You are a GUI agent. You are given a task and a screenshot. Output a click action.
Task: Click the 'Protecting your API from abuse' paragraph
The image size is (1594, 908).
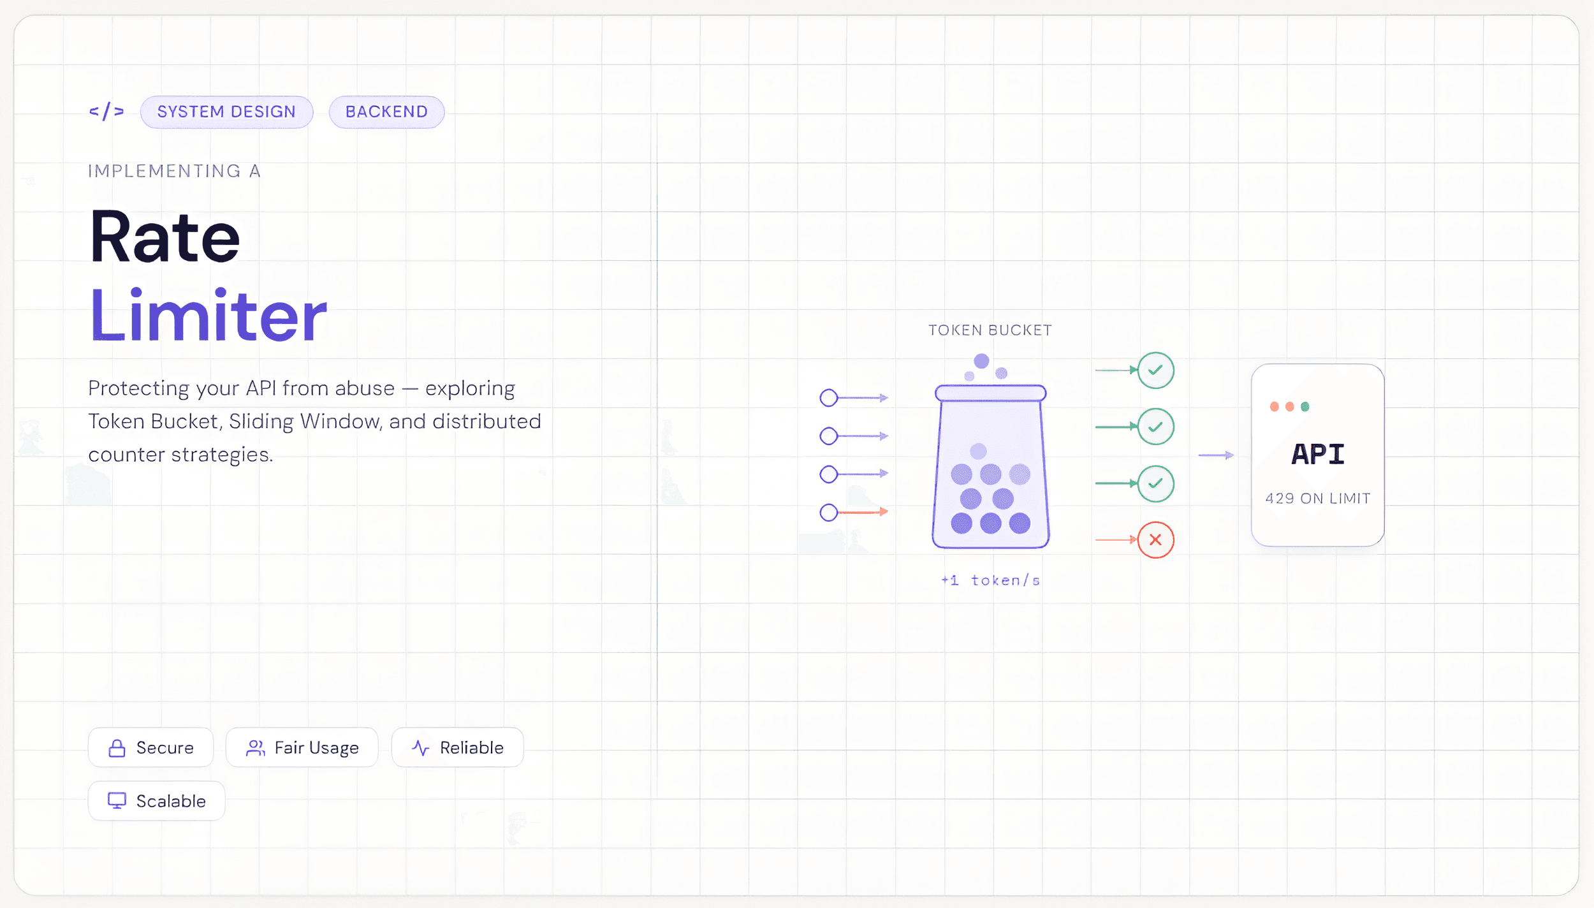click(314, 421)
